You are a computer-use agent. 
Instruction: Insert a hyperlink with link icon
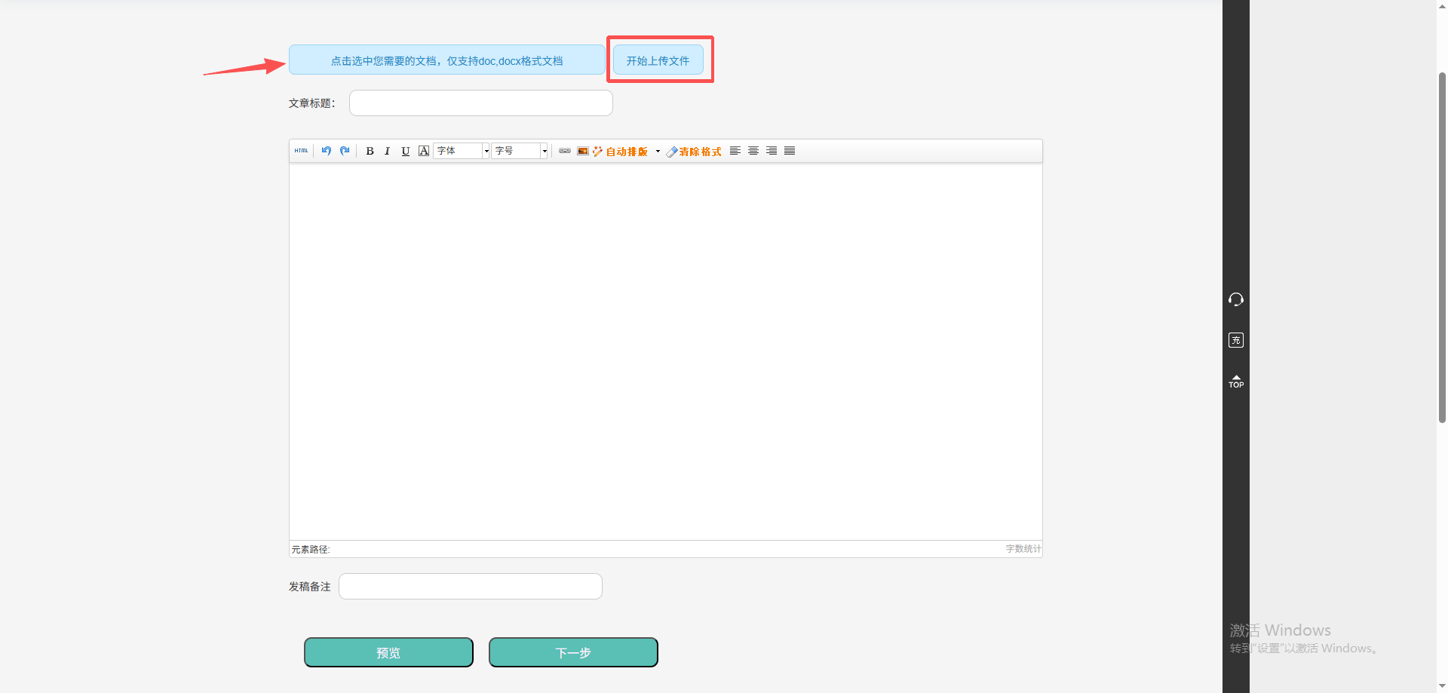(565, 151)
